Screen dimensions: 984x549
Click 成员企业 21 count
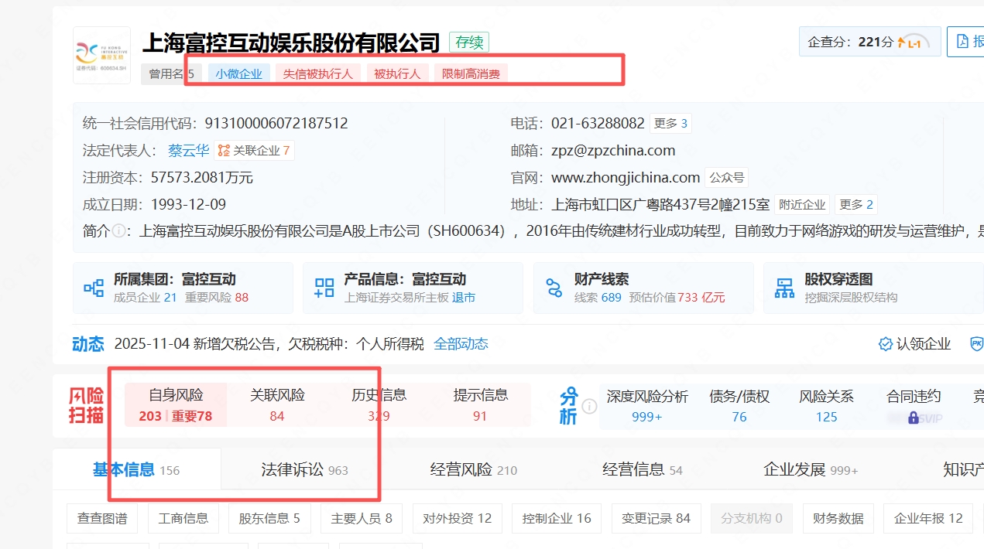pyautogui.click(x=146, y=298)
